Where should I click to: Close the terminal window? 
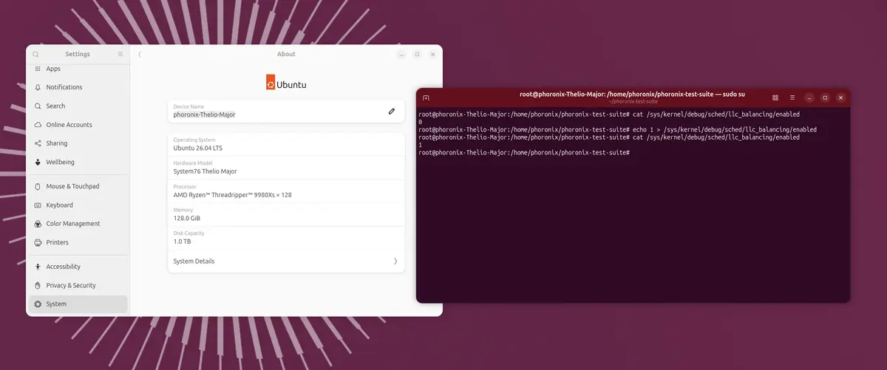(x=840, y=97)
